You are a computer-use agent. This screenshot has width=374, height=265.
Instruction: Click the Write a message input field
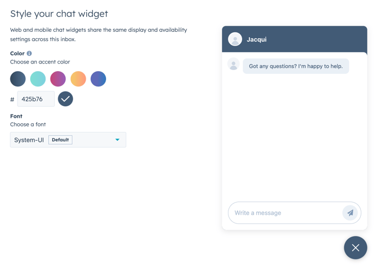pyautogui.click(x=285, y=212)
